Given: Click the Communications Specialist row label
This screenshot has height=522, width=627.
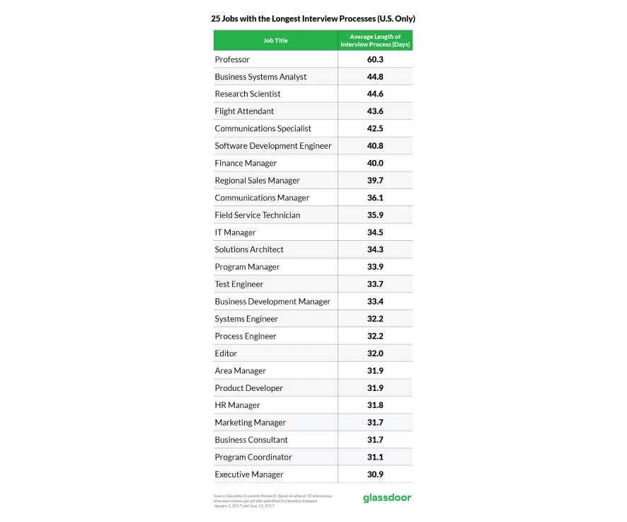Looking at the screenshot, I should pyautogui.click(x=263, y=129).
